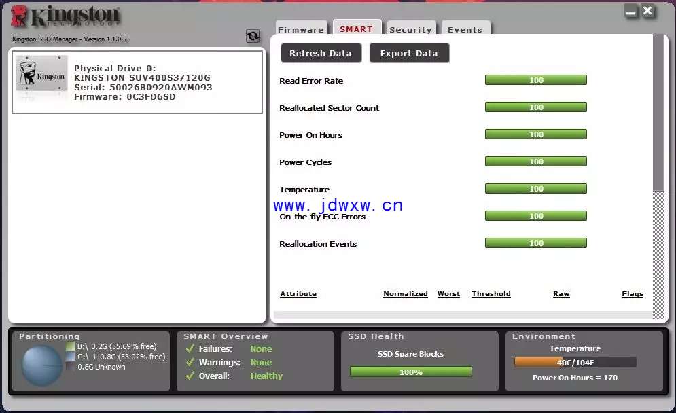Open the Security tab
Viewport: 676px width, 413px height.
[x=411, y=29]
